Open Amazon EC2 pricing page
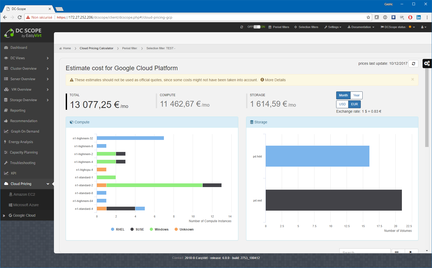This screenshot has width=432, height=268. [24, 194]
